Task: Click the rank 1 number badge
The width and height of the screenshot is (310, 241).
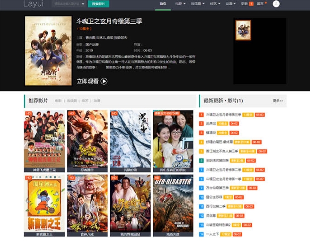Action: pyautogui.click(x=201, y=115)
